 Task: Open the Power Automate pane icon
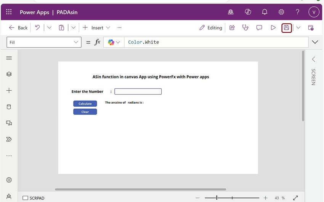(x=9, y=139)
